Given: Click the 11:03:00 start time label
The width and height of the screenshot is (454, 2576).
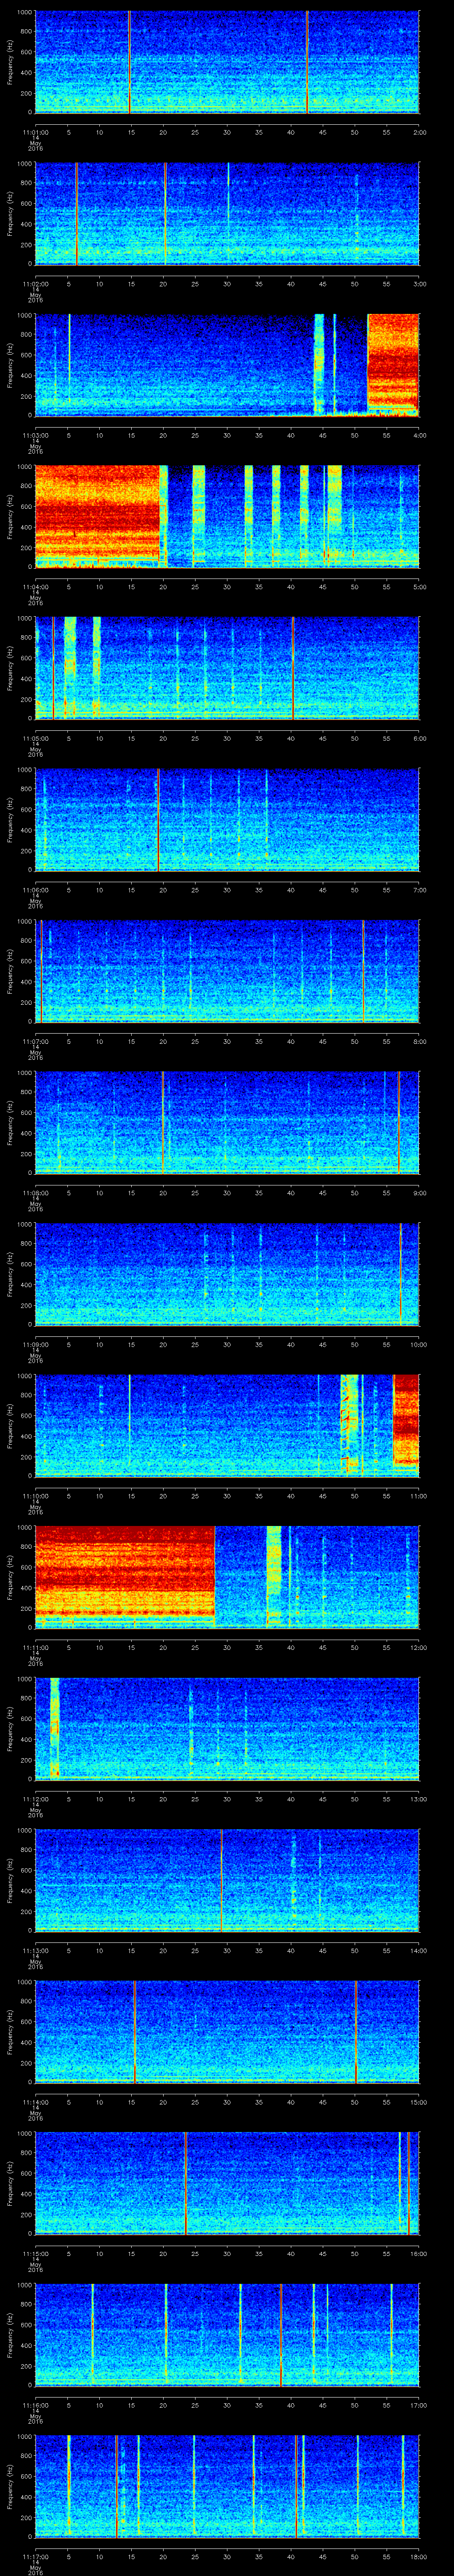Looking at the screenshot, I should tap(37, 435).
